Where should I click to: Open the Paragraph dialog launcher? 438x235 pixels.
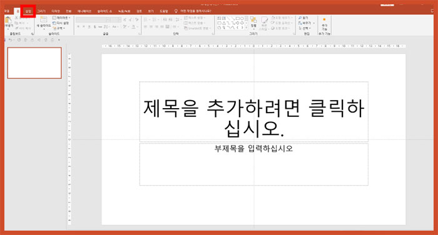(x=213, y=34)
